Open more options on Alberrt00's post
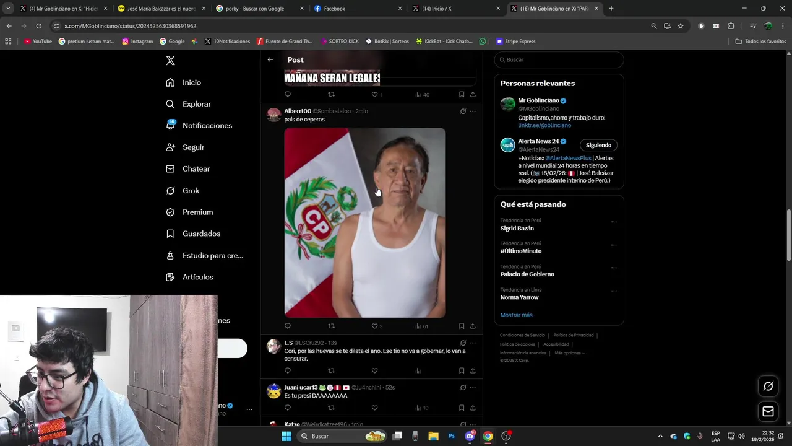 [473, 111]
